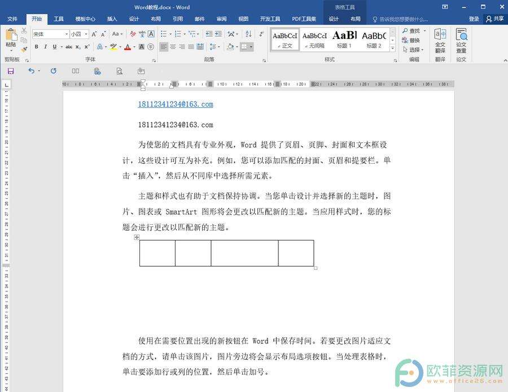Image resolution: width=508 pixels, height=392 pixels.
Task: Click 全文翻译 icon
Action: pyautogui.click(x=440, y=41)
